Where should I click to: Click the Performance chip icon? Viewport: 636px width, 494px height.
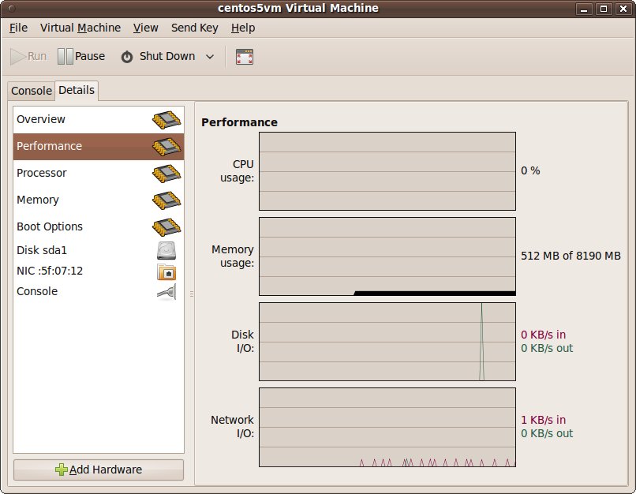click(x=166, y=147)
